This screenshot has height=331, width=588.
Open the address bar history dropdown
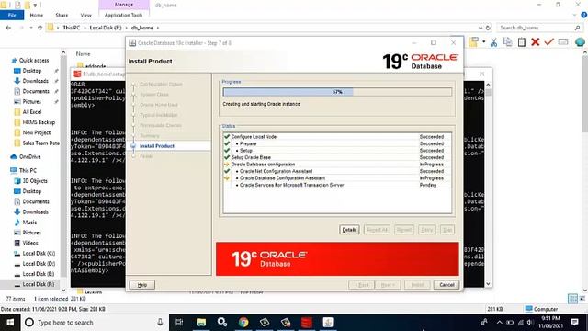click(481, 28)
